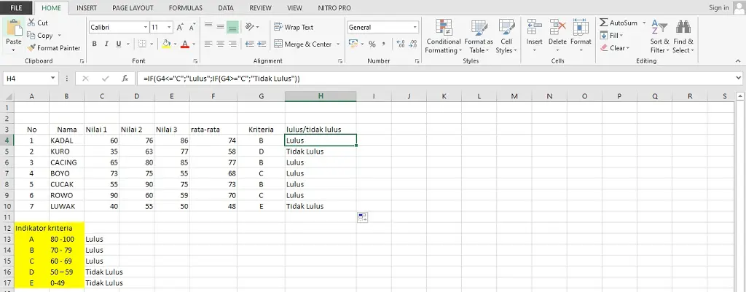The image size is (746, 292).
Task: Open the Borders icon in the Font group
Action: coord(142,44)
